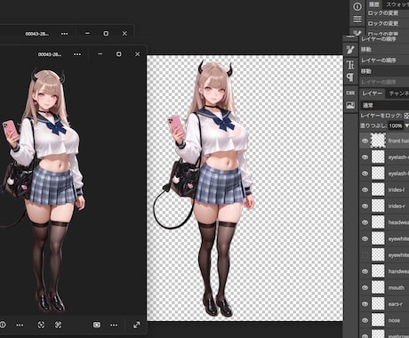409x338 pixels.
Task: Open the brush settings panel icon
Action: 350,50
